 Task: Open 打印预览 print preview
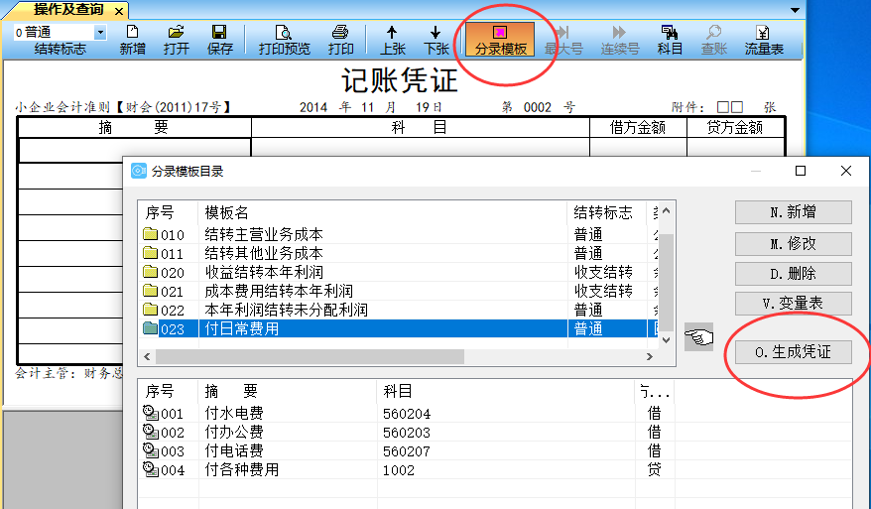[284, 40]
